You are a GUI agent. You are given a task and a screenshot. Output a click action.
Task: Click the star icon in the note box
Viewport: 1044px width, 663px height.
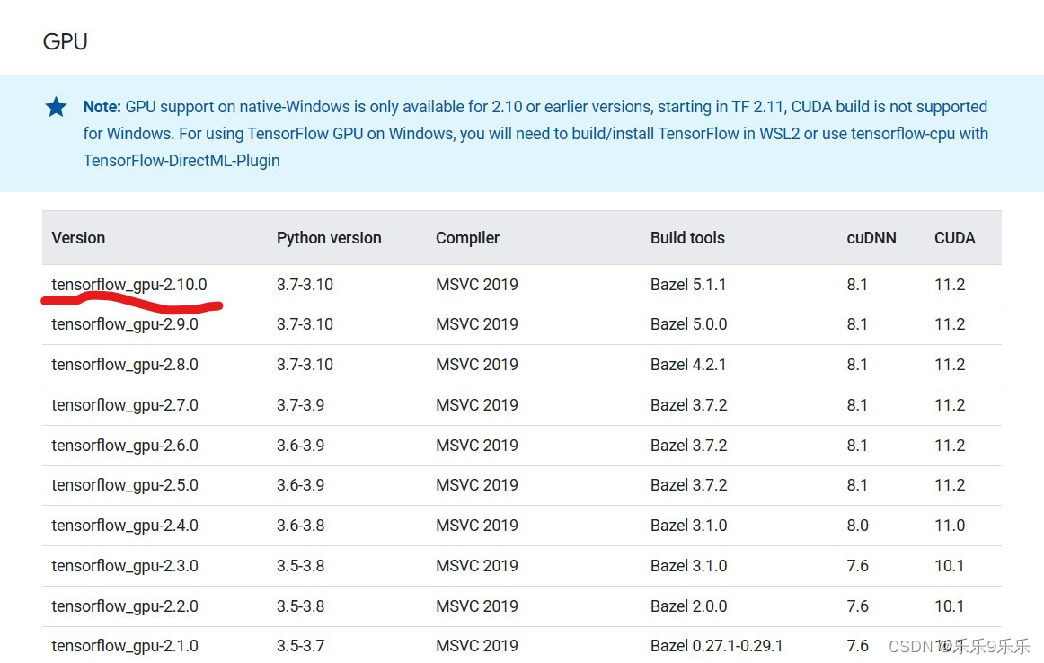point(57,107)
